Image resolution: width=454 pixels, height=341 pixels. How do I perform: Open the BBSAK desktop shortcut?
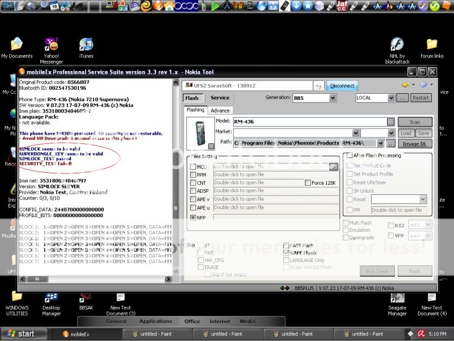coord(86,302)
